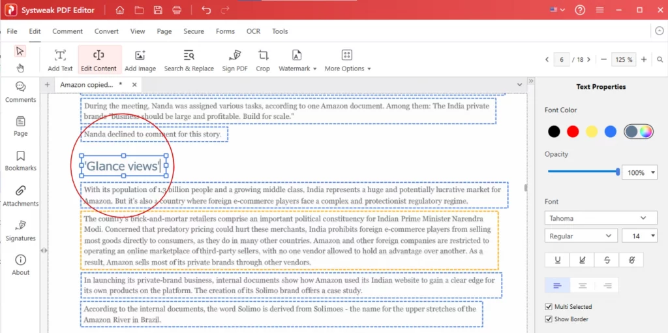The height and width of the screenshot is (333, 668).
Task: Pick the black font color swatch
Action: pos(554,132)
